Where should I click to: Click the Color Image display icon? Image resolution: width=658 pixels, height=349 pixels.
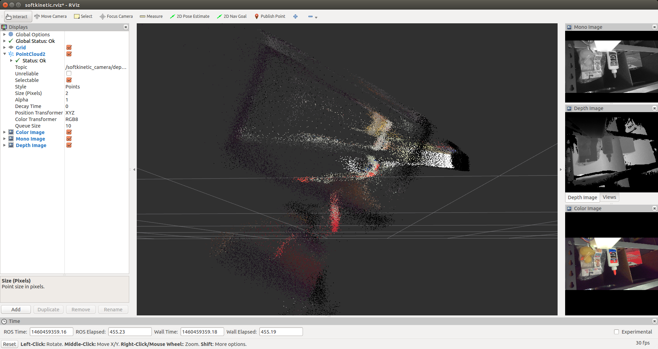pos(11,132)
